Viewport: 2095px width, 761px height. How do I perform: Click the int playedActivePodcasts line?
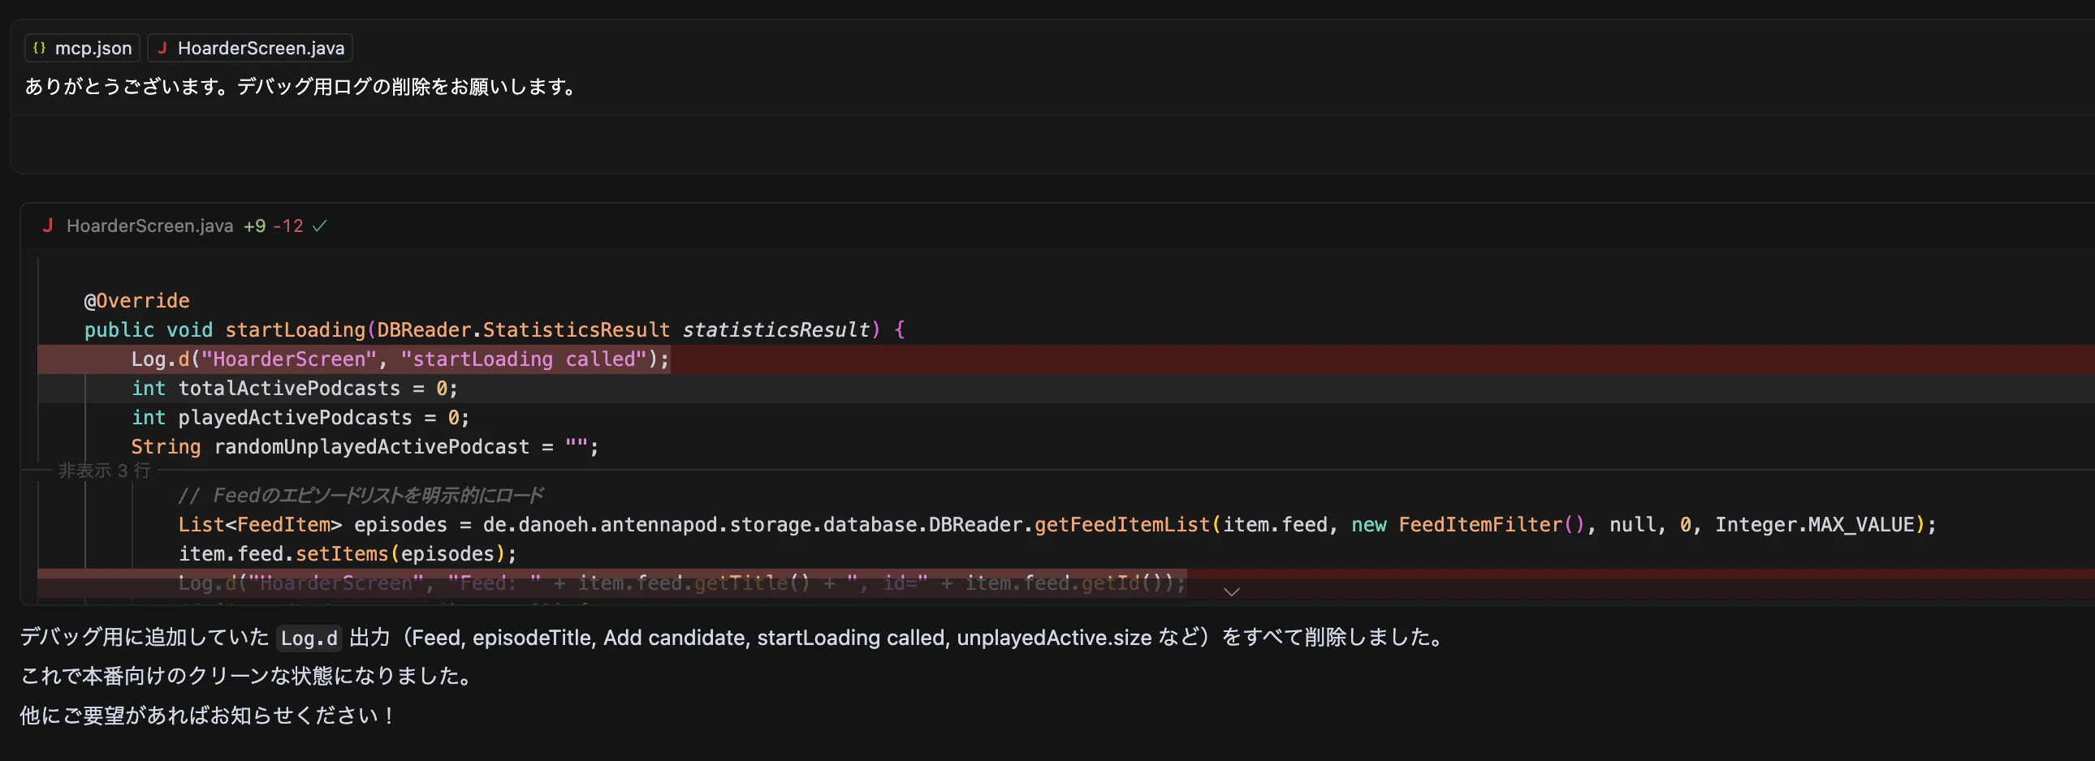tap(300, 418)
